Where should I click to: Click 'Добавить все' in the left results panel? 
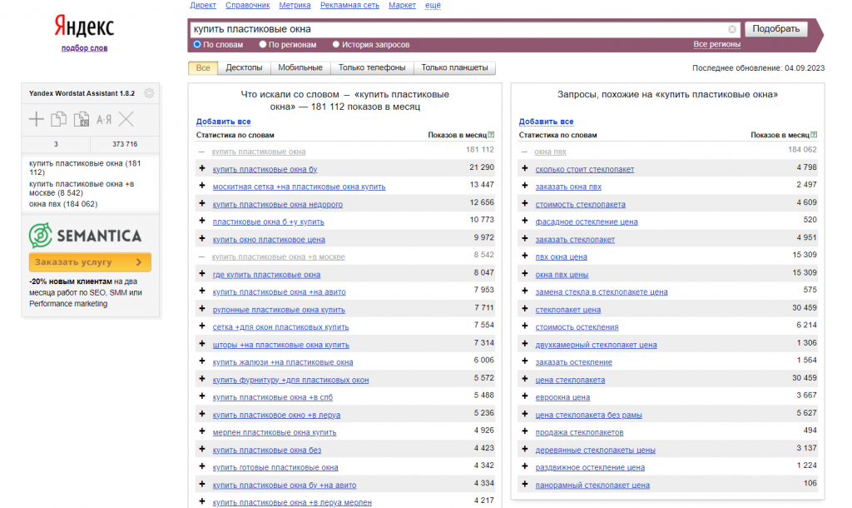click(223, 122)
